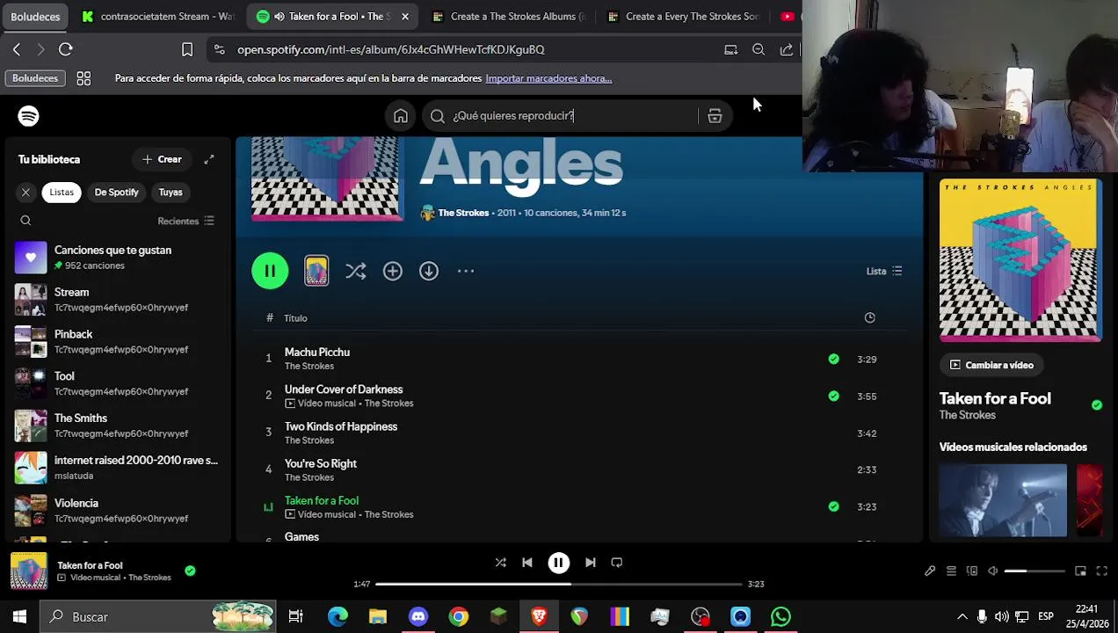Filter library by De Spotify chip
Image resolution: width=1118 pixels, height=633 pixels.
pyautogui.click(x=117, y=192)
